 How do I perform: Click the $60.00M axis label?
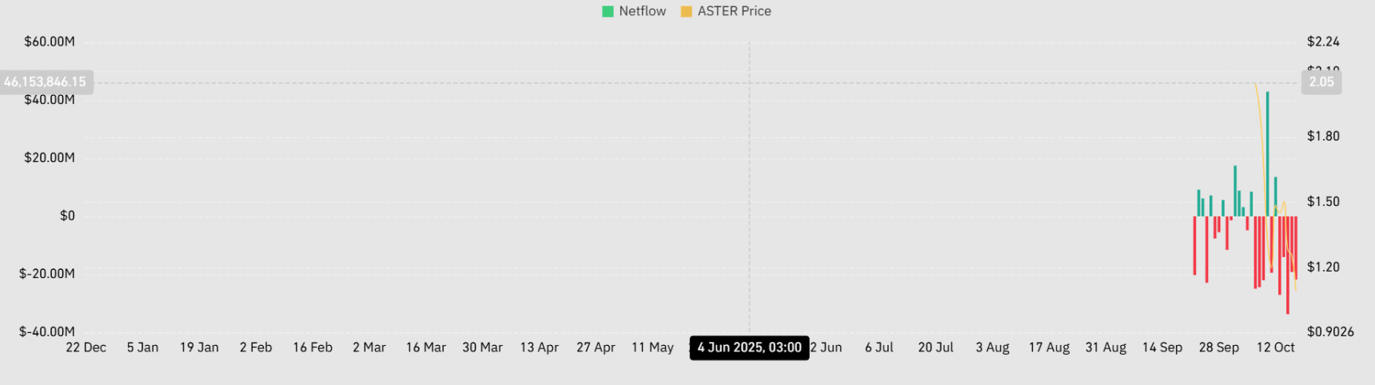click(x=50, y=42)
